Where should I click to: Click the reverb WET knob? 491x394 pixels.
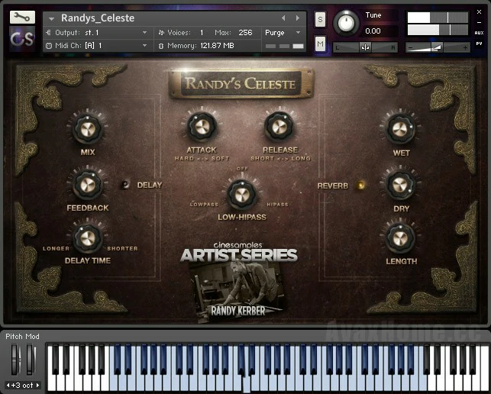tap(400, 129)
